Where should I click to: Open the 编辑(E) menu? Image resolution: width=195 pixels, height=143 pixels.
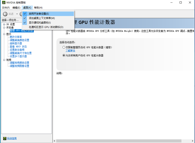point(16,8)
